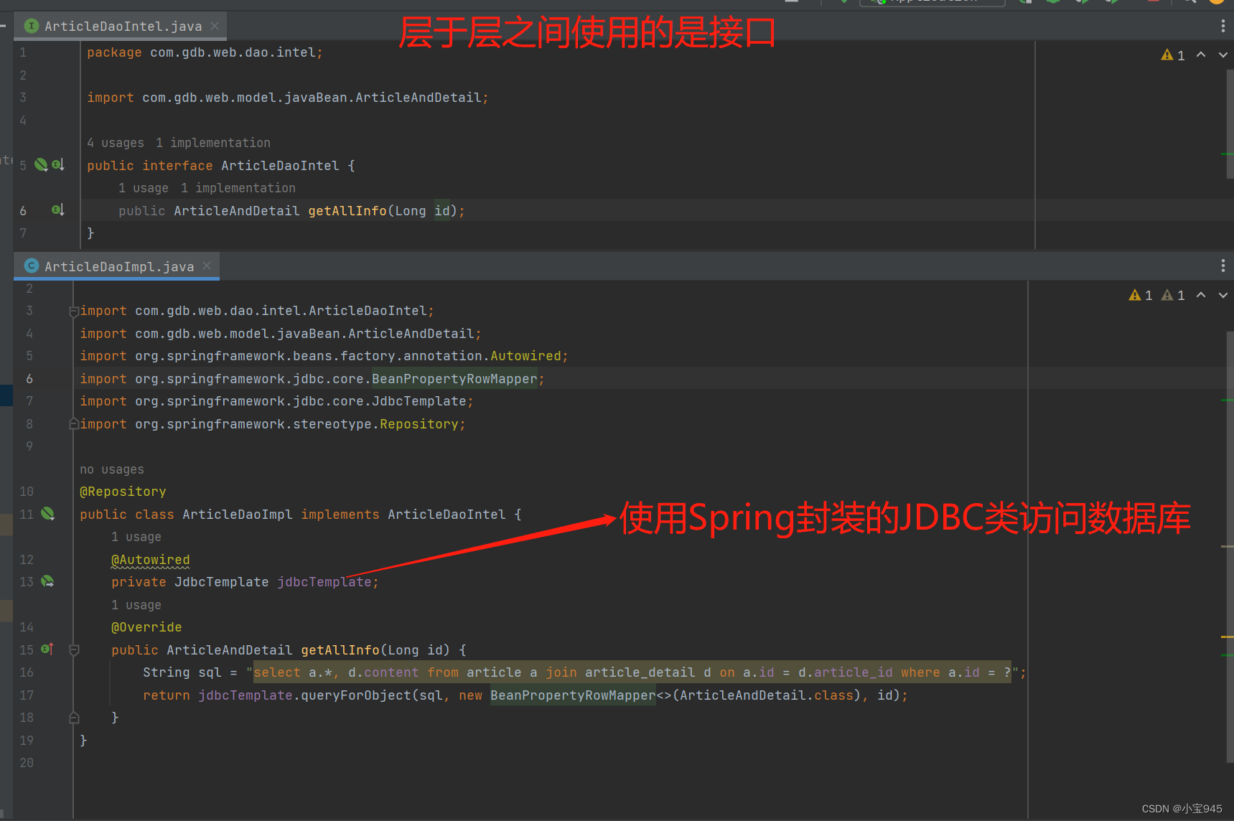Open '1 usage' hint above @Autowired
This screenshot has width=1234, height=821.
[136, 537]
